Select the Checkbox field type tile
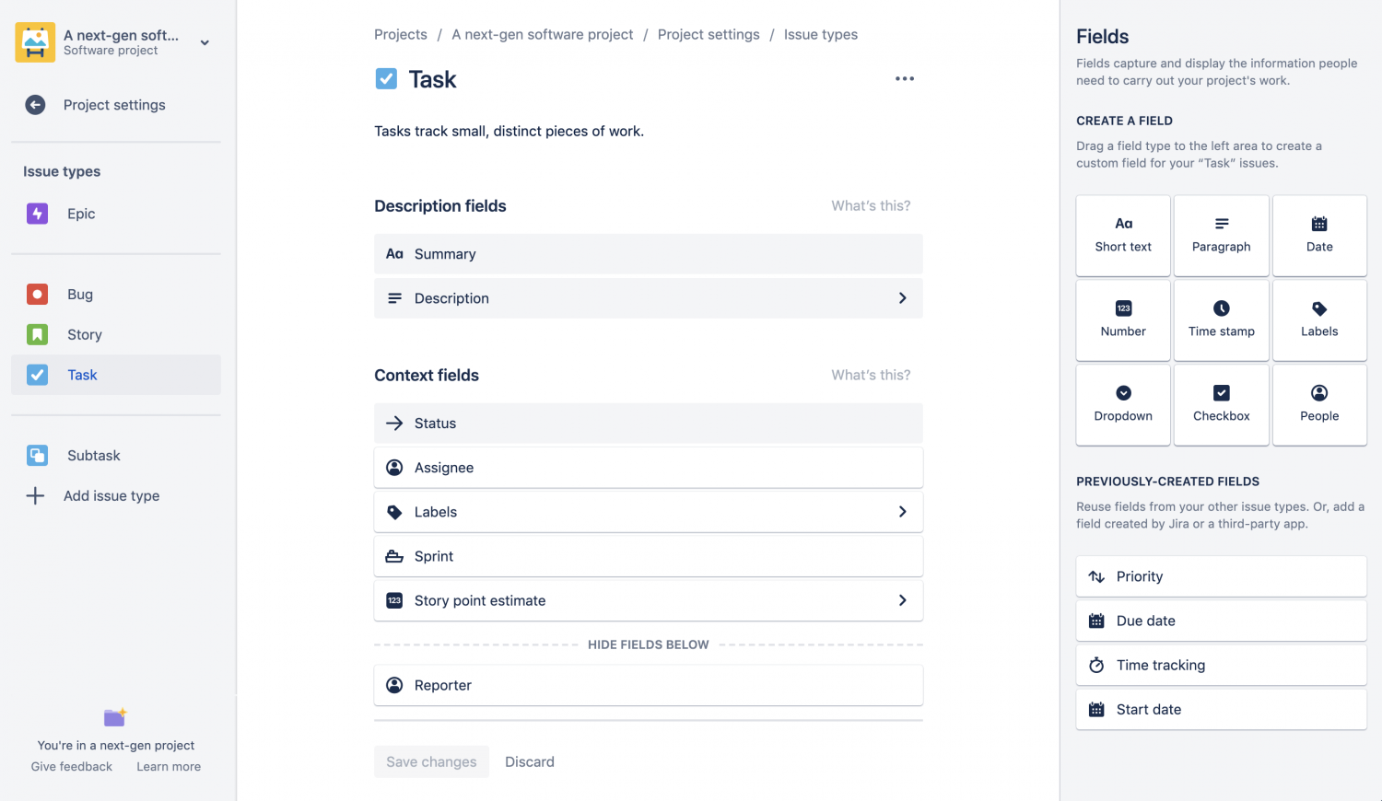The width and height of the screenshot is (1382, 801). [1221, 404]
